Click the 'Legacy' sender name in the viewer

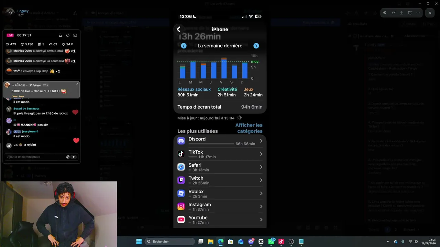(x=23, y=11)
